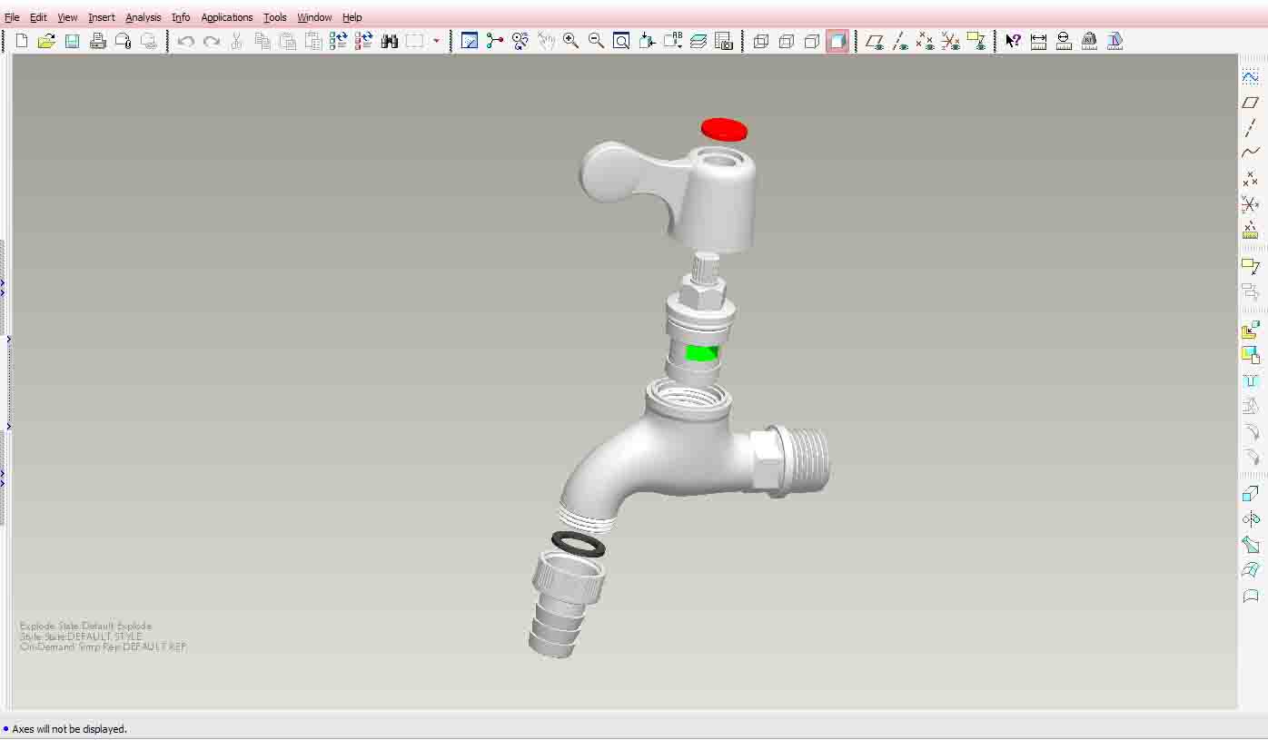Open the Layers icon in the top toolbar
Viewport: 1268px width, 740px height.
pos(698,41)
